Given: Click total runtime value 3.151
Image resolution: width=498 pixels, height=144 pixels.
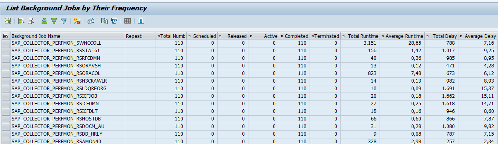Looking at the screenshot, I should coord(370,43).
